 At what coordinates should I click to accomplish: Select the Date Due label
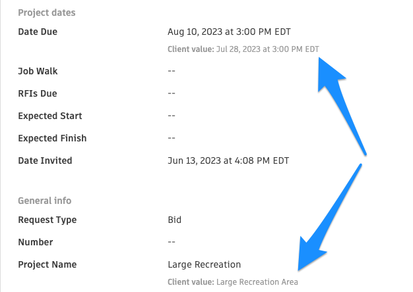coord(38,32)
